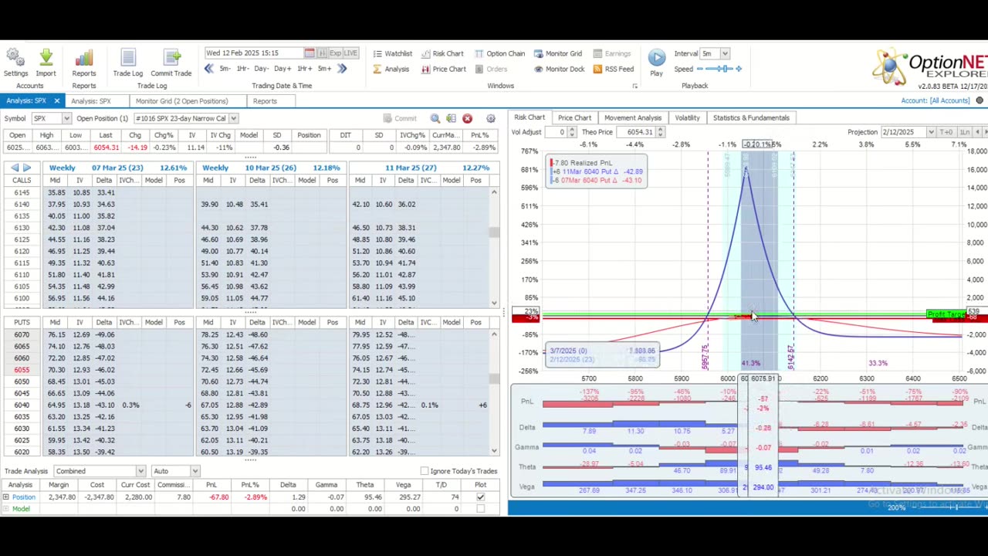Expand the Model row in Trade Analysis
988x556 pixels.
pos(5,509)
